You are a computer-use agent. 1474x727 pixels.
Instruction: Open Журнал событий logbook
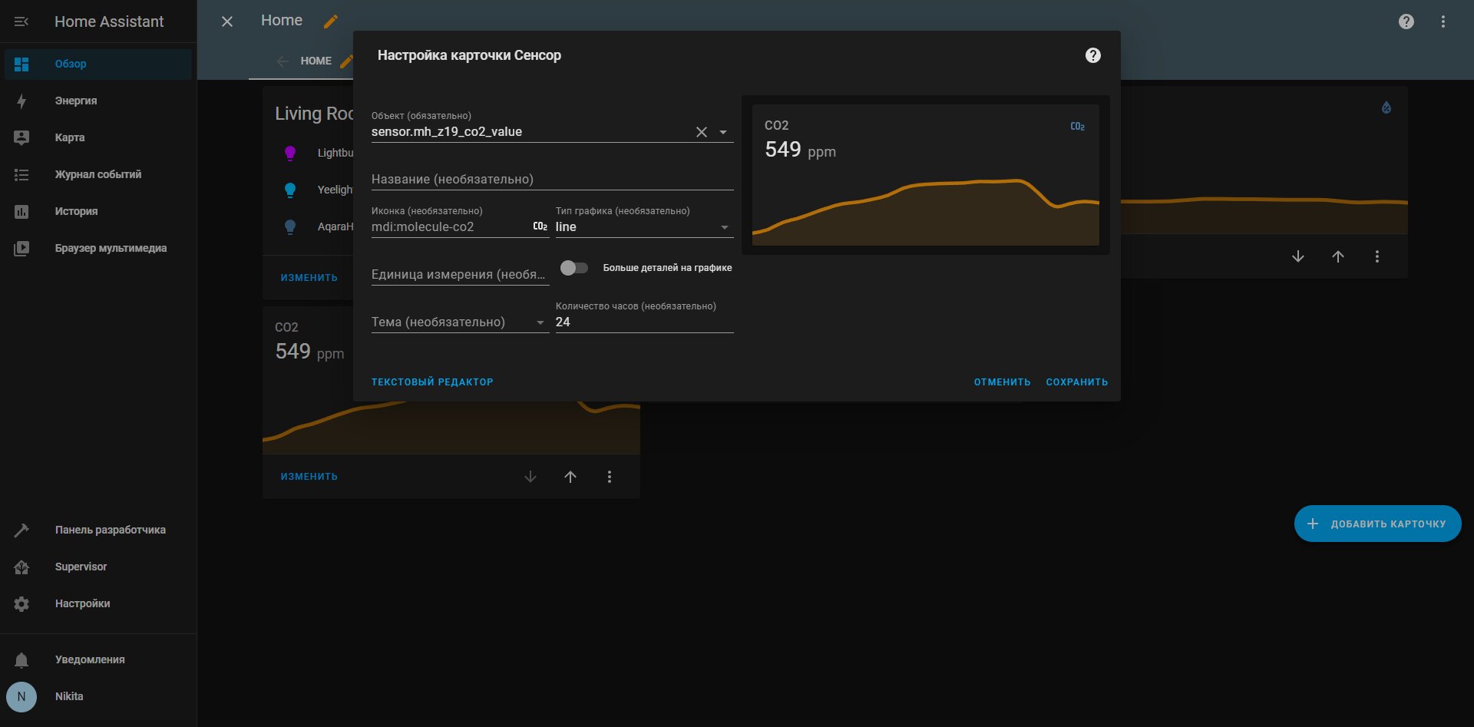point(97,174)
